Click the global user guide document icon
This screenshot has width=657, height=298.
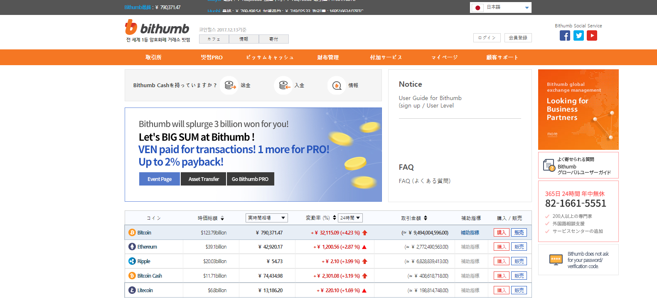[x=549, y=165]
